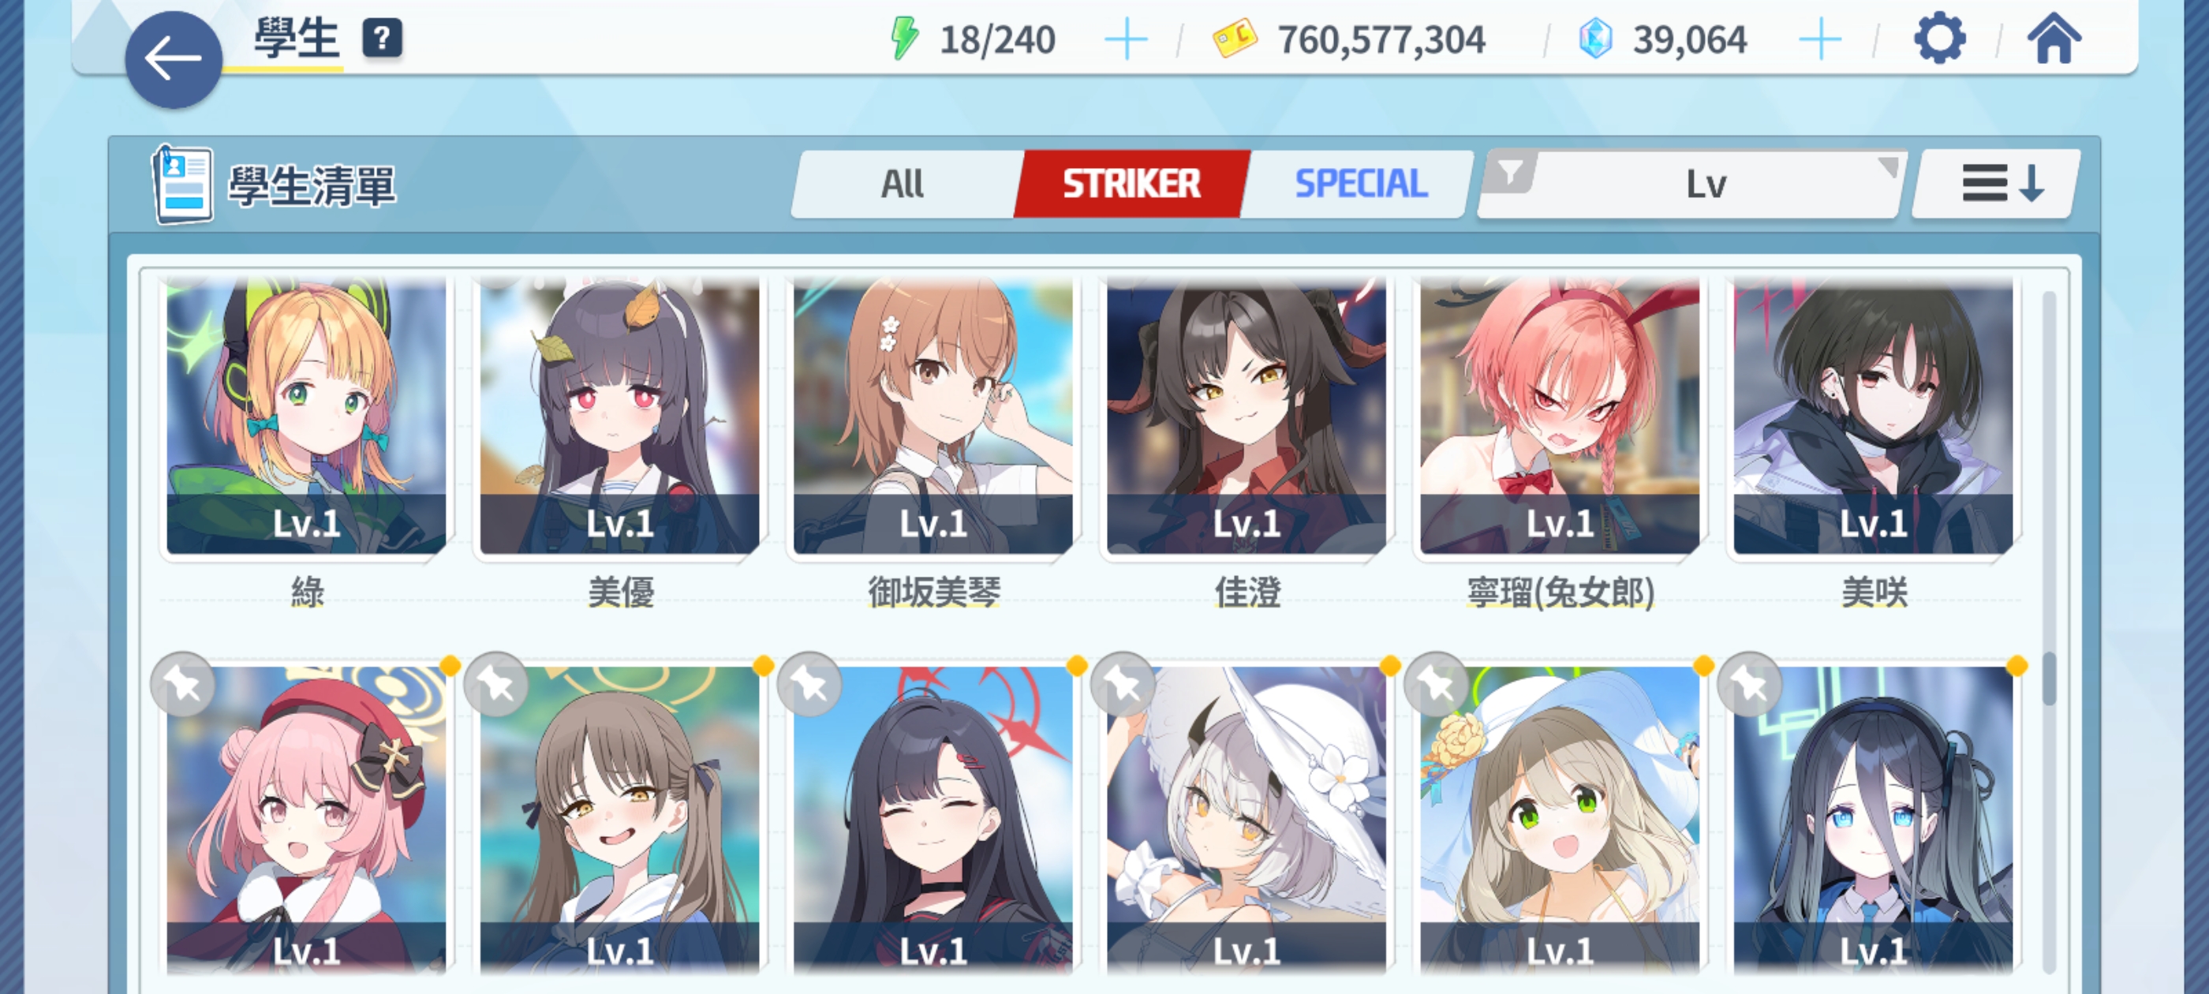Click the student list vertical scrollbar
This screenshot has height=994, width=2209.
[x=2050, y=630]
